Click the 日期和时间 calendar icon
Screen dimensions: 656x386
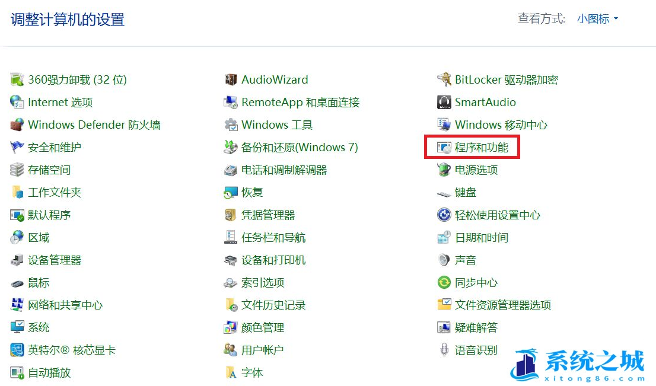(x=443, y=237)
